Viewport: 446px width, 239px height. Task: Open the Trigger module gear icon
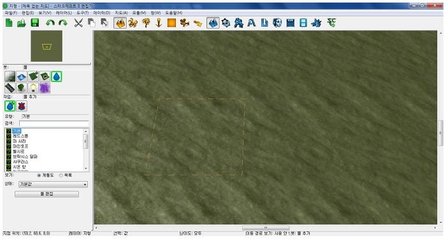[x=226, y=23]
